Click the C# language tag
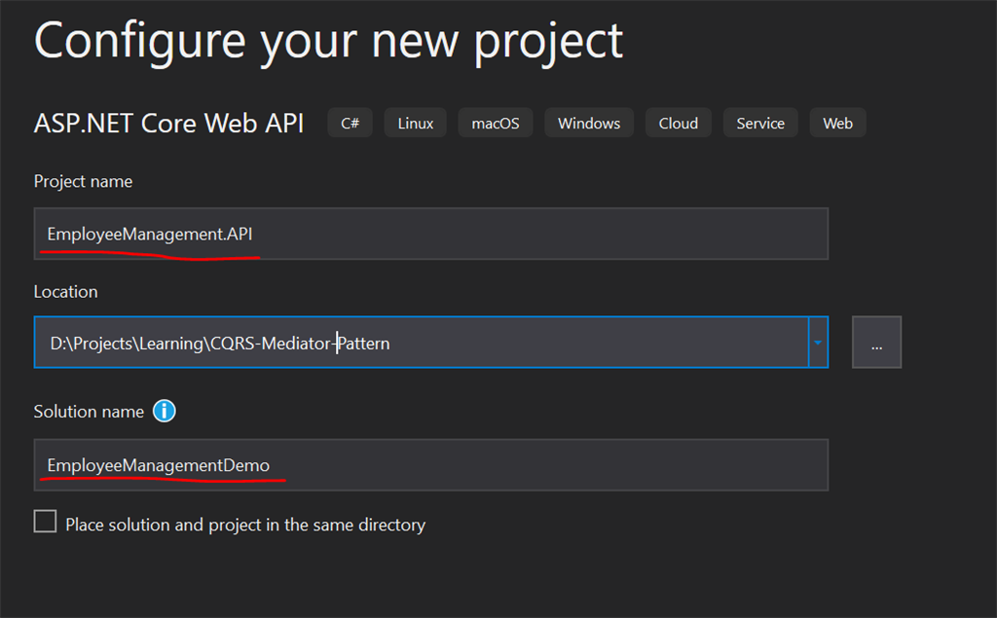 (x=350, y=123)
